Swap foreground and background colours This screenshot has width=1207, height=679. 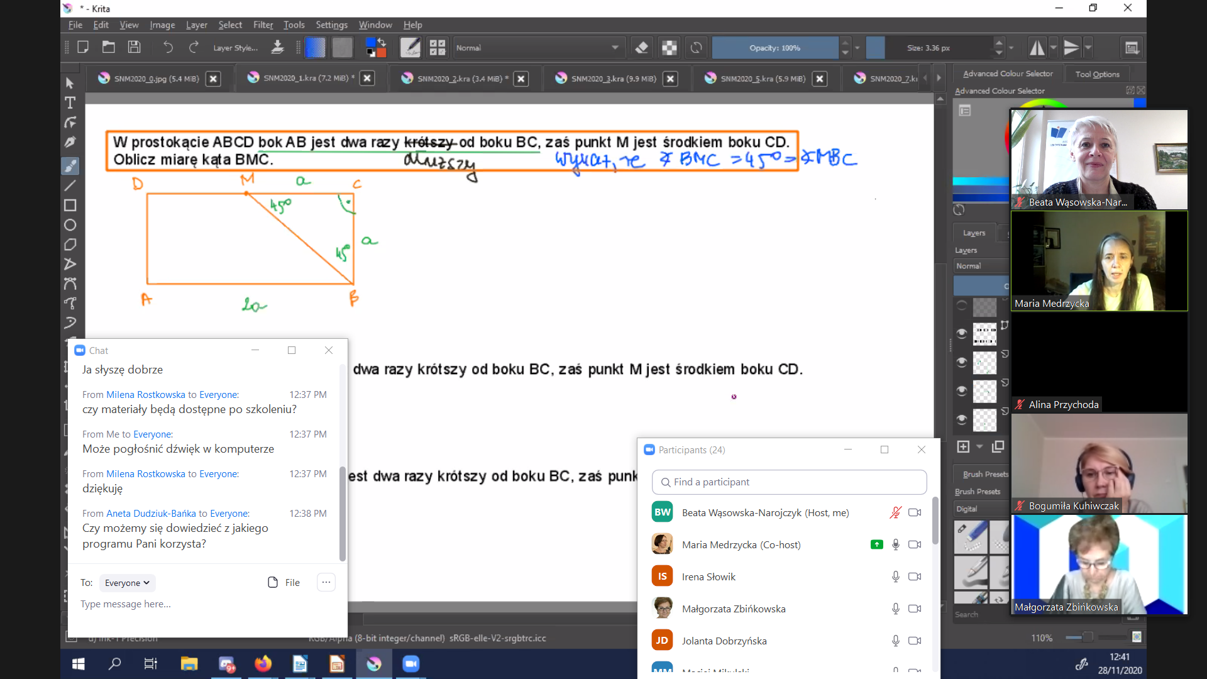click(382, 42)
